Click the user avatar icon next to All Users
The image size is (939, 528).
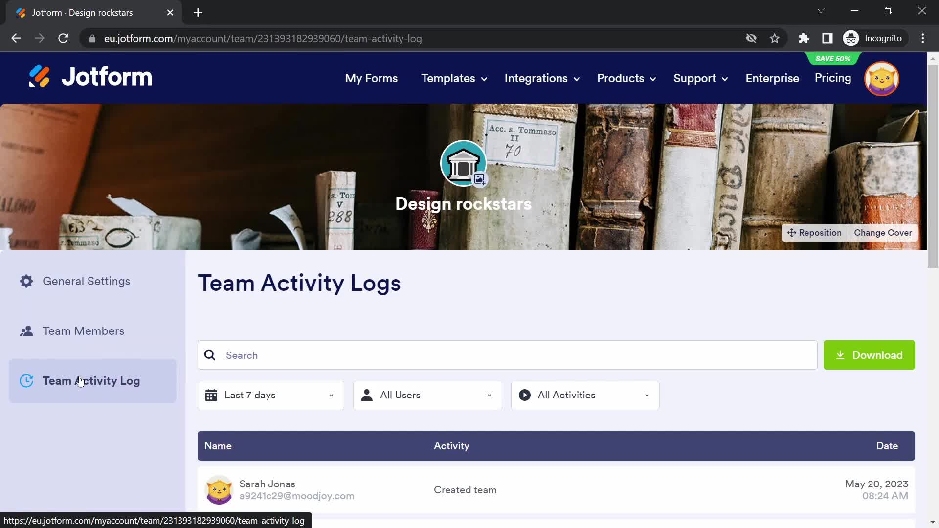pos(368,395)
